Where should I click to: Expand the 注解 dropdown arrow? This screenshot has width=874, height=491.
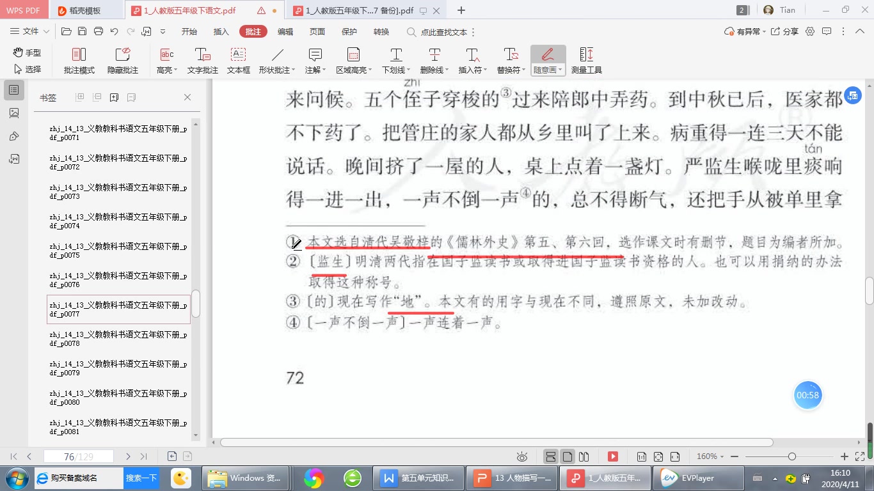[x=324, y=70]
